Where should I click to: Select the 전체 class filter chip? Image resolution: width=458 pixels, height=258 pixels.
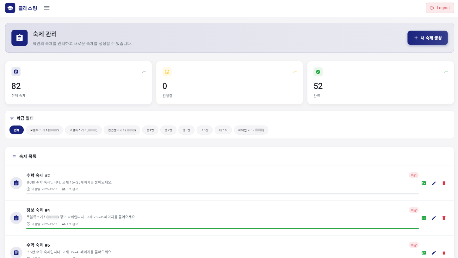coord(16,130)
